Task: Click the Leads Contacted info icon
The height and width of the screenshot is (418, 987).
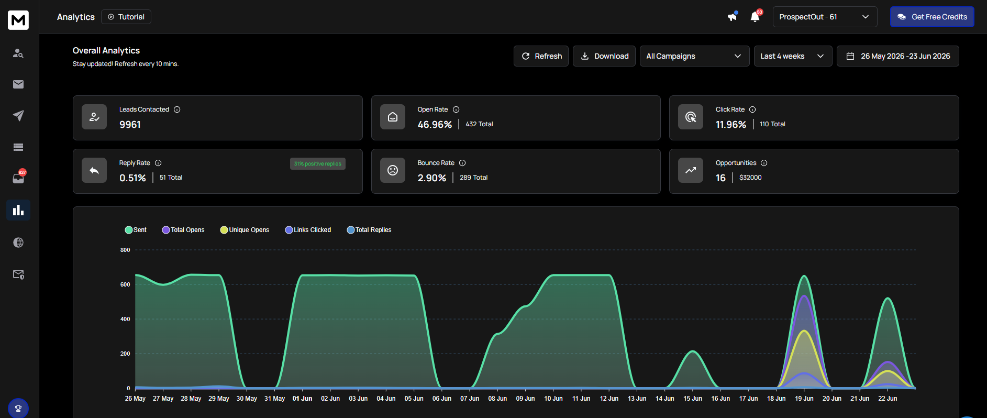Action: tap(177, 109)
